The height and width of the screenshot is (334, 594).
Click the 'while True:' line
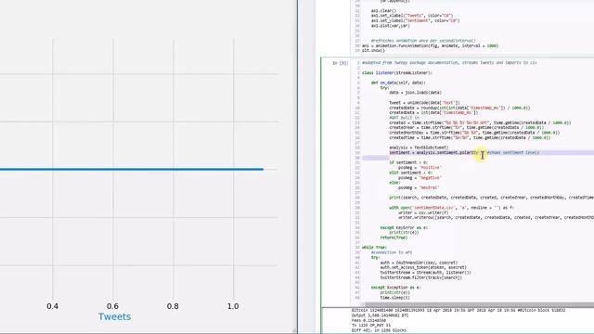click(x=374, y=248)
